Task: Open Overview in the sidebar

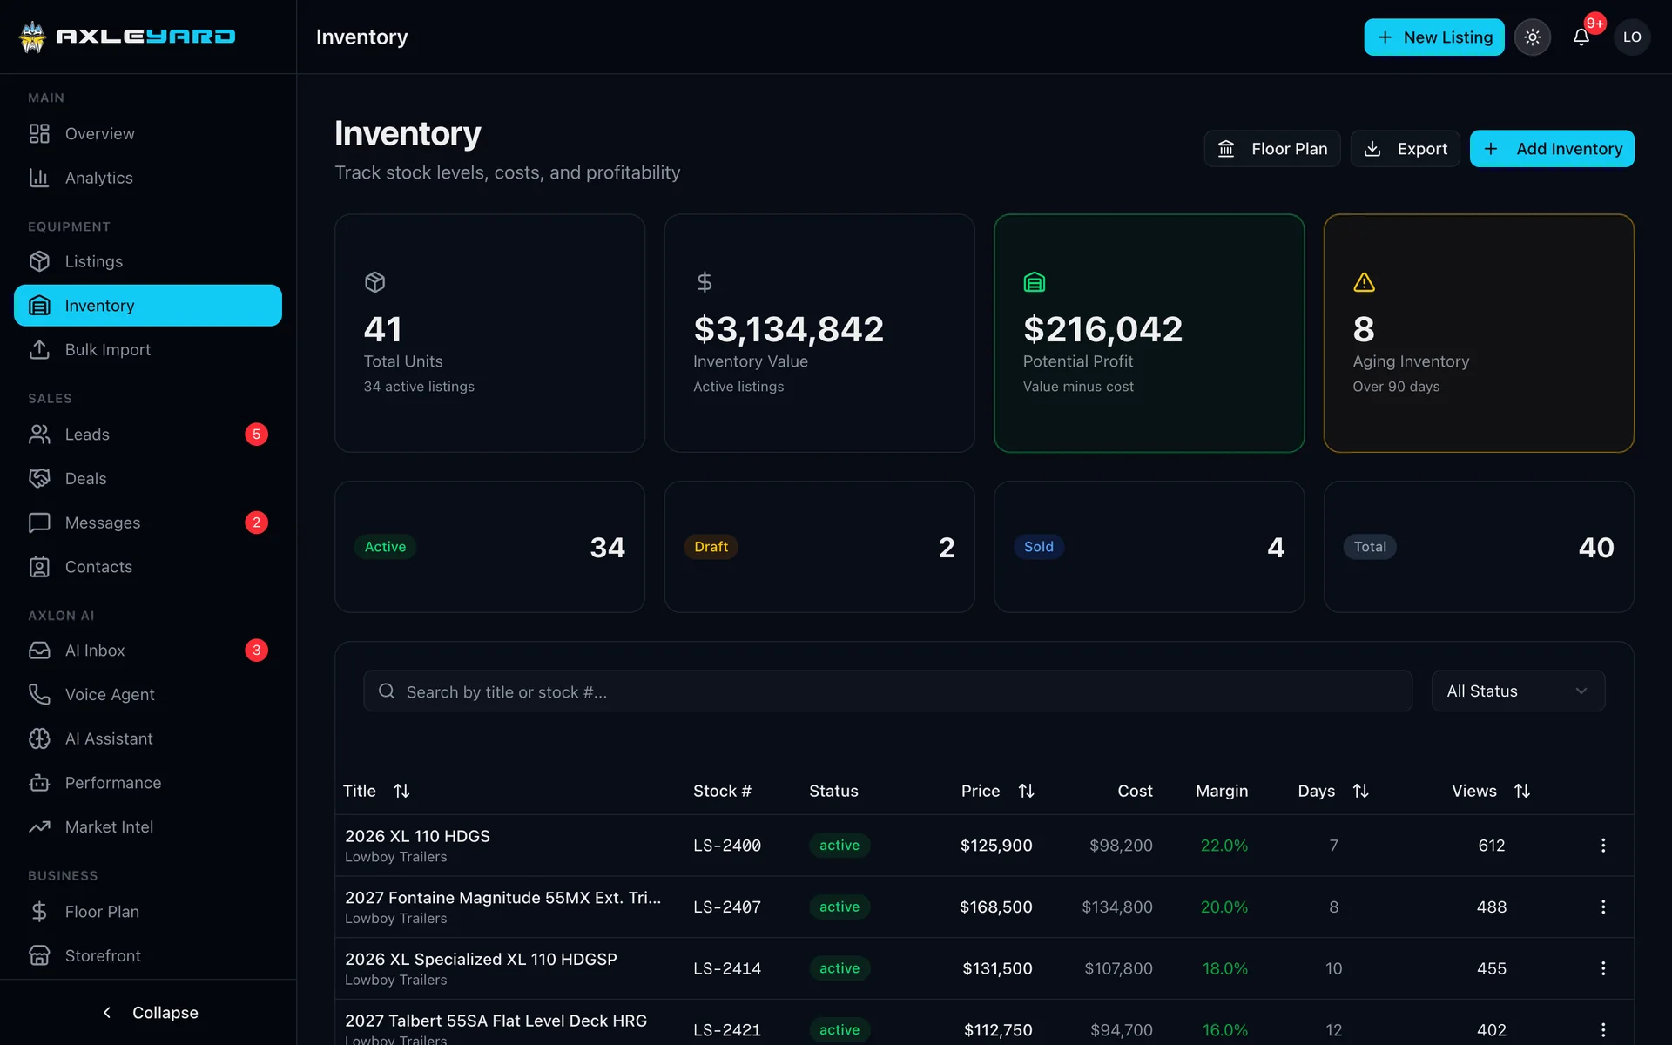Action: (148, 133)
